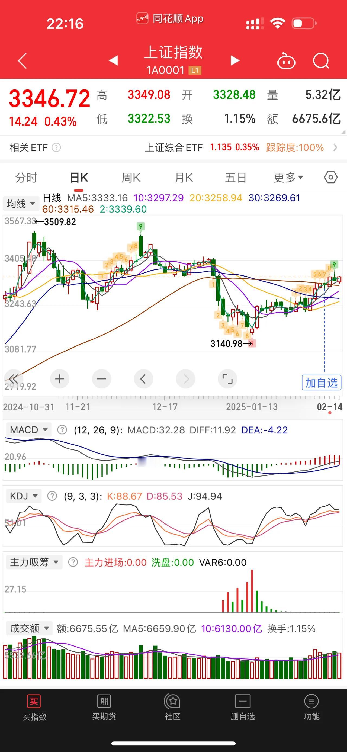Tap MA5:3333.16 value in legend
Viewport: 347px width, 752px height.
coord(98,198)
